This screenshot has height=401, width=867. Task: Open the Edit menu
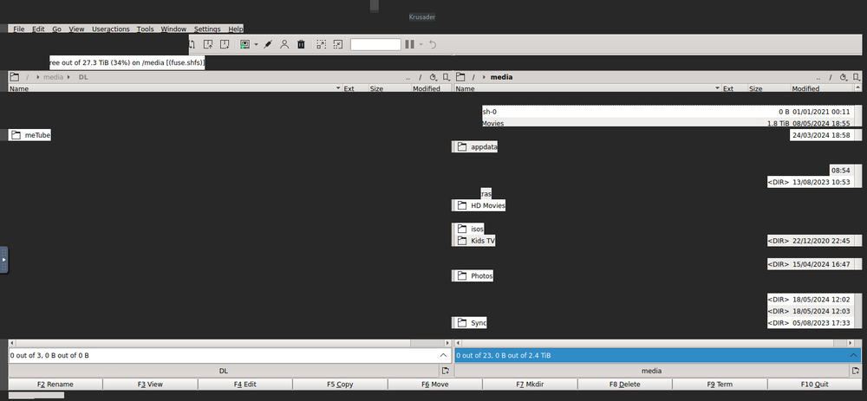point(38,29)
